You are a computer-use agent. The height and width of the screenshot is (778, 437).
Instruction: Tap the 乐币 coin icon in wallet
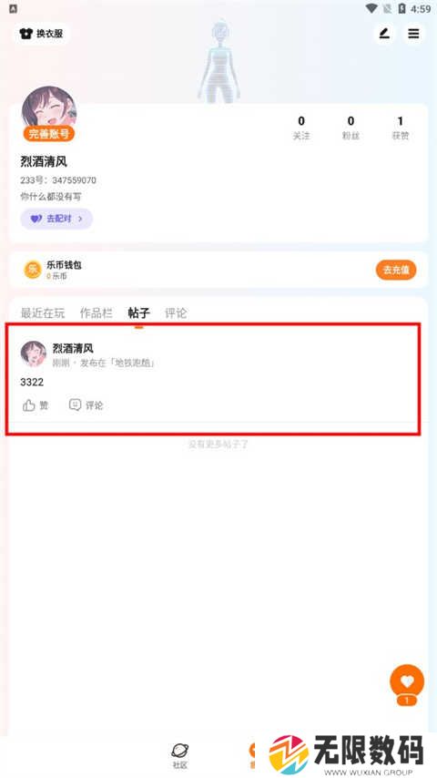33,270
